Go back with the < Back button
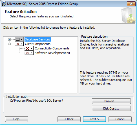The image size is (137, 125). 69,119
